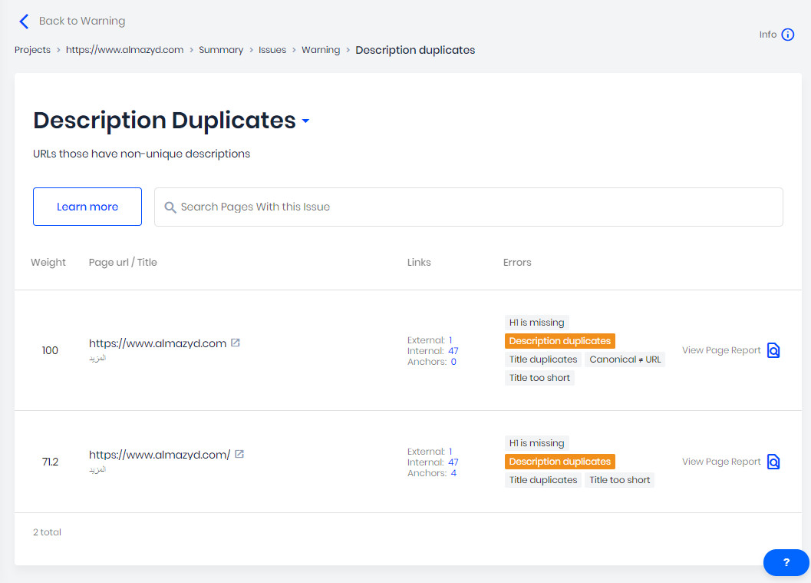
Task: Expand the Description Duplicates title dropdown arrow
Action: click(x=305, y=121)
